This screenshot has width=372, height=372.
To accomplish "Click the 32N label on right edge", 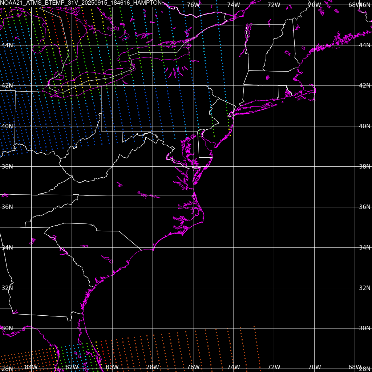I will tap(365, 288).
